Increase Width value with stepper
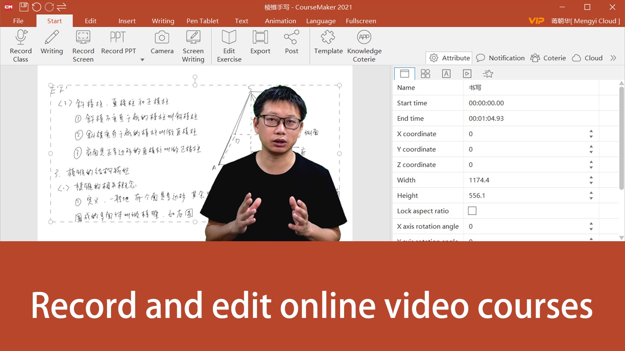This screenshot has height=351, width=625. [x=591, y=177]
